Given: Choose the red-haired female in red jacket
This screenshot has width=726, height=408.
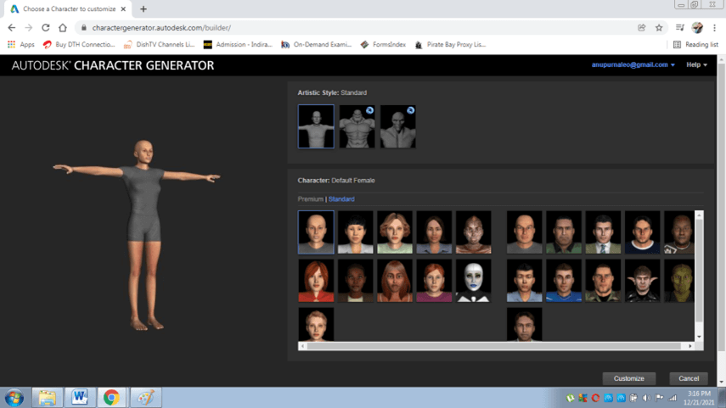Looking at the screenshot, I should 316,281.
